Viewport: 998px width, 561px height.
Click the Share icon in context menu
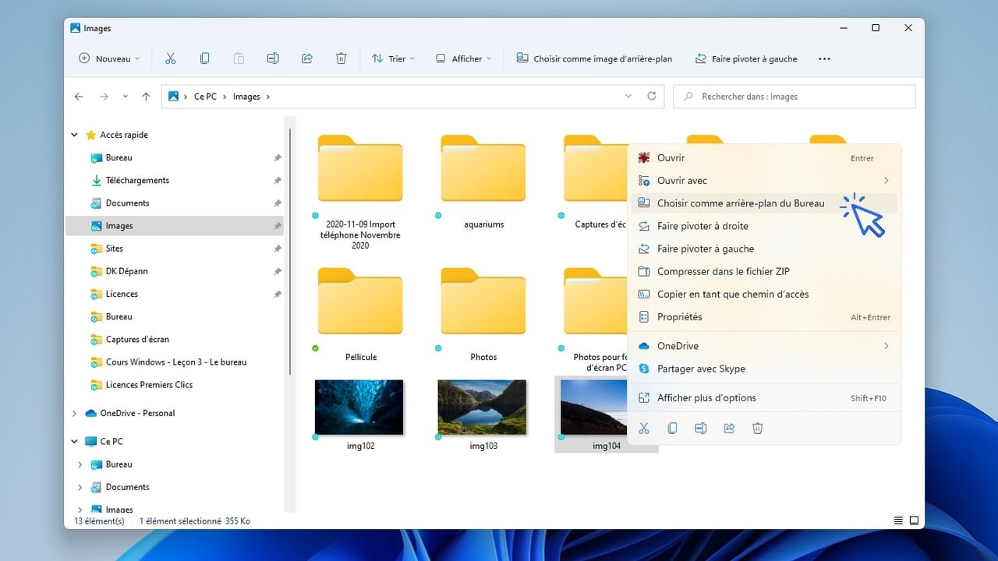click(729, 428)
